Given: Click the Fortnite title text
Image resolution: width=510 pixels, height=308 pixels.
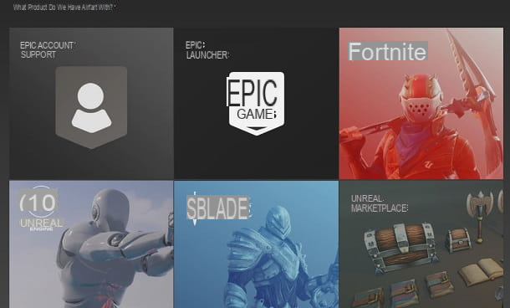Looking at the screenshot, I should coord(388,51).
